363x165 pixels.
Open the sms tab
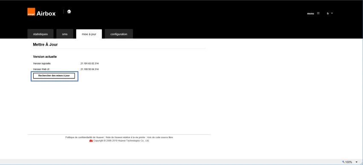click(x=65, y=34)
